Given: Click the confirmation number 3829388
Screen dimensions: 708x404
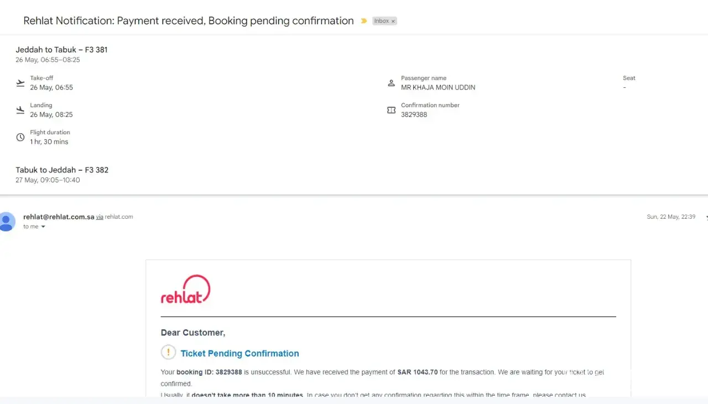Looking at the screenshot, I should tap(414, 114).
